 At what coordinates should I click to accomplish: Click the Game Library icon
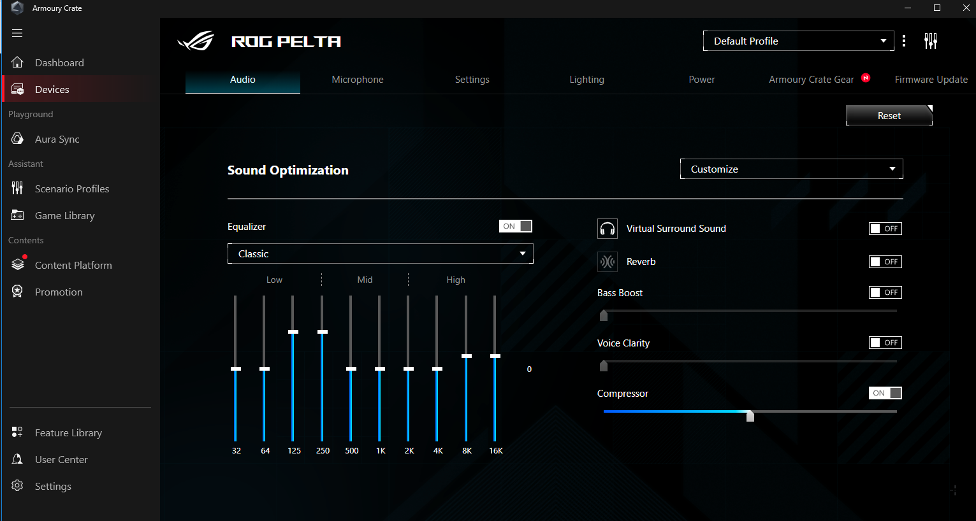(x=18, y=215)
